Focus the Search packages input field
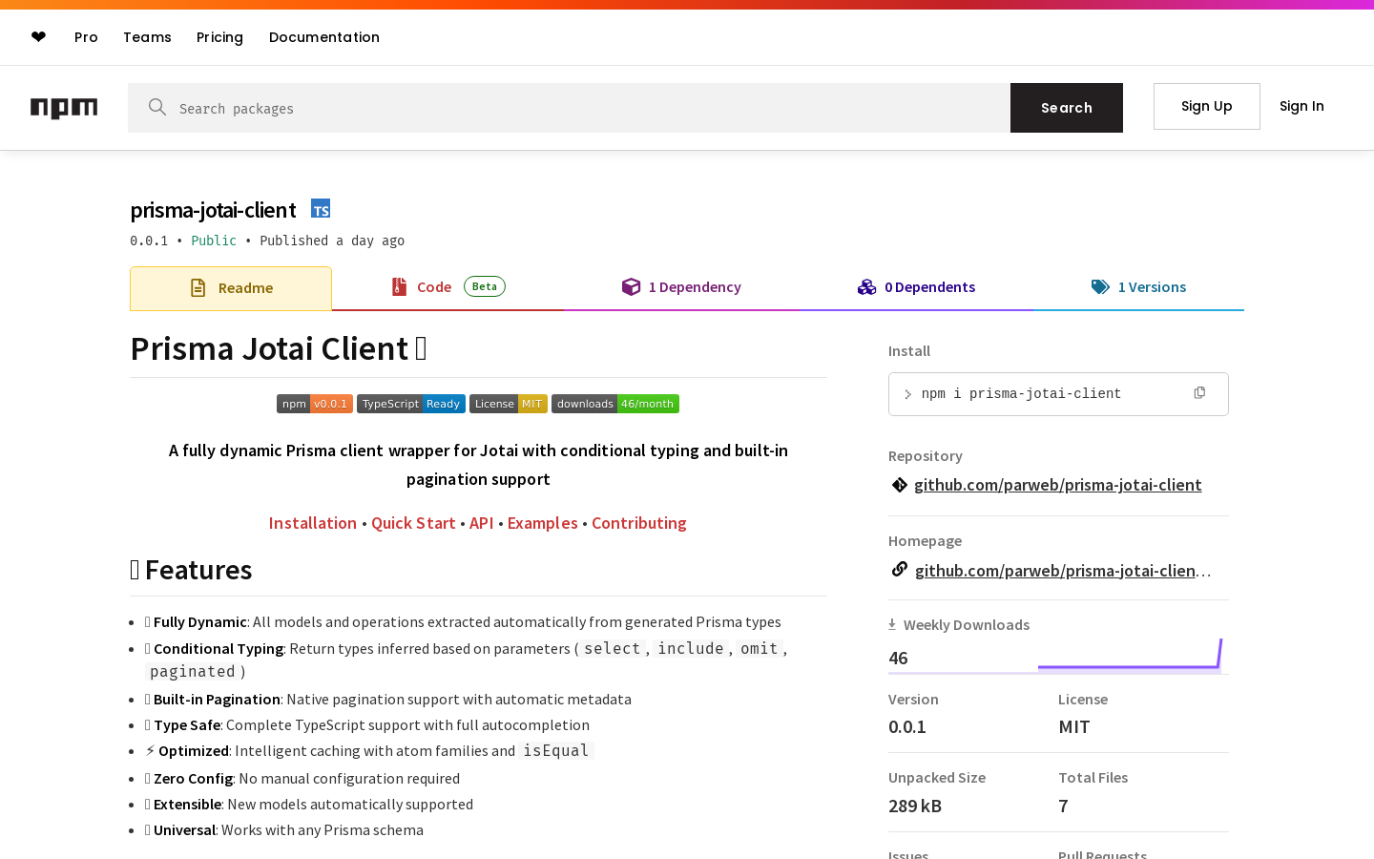This screenshot has height=859, width=1374. point(569,108)
